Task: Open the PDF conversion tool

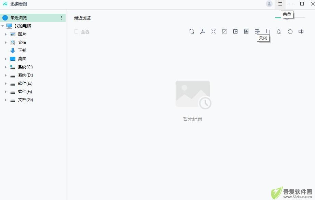Action: point(203,31)
